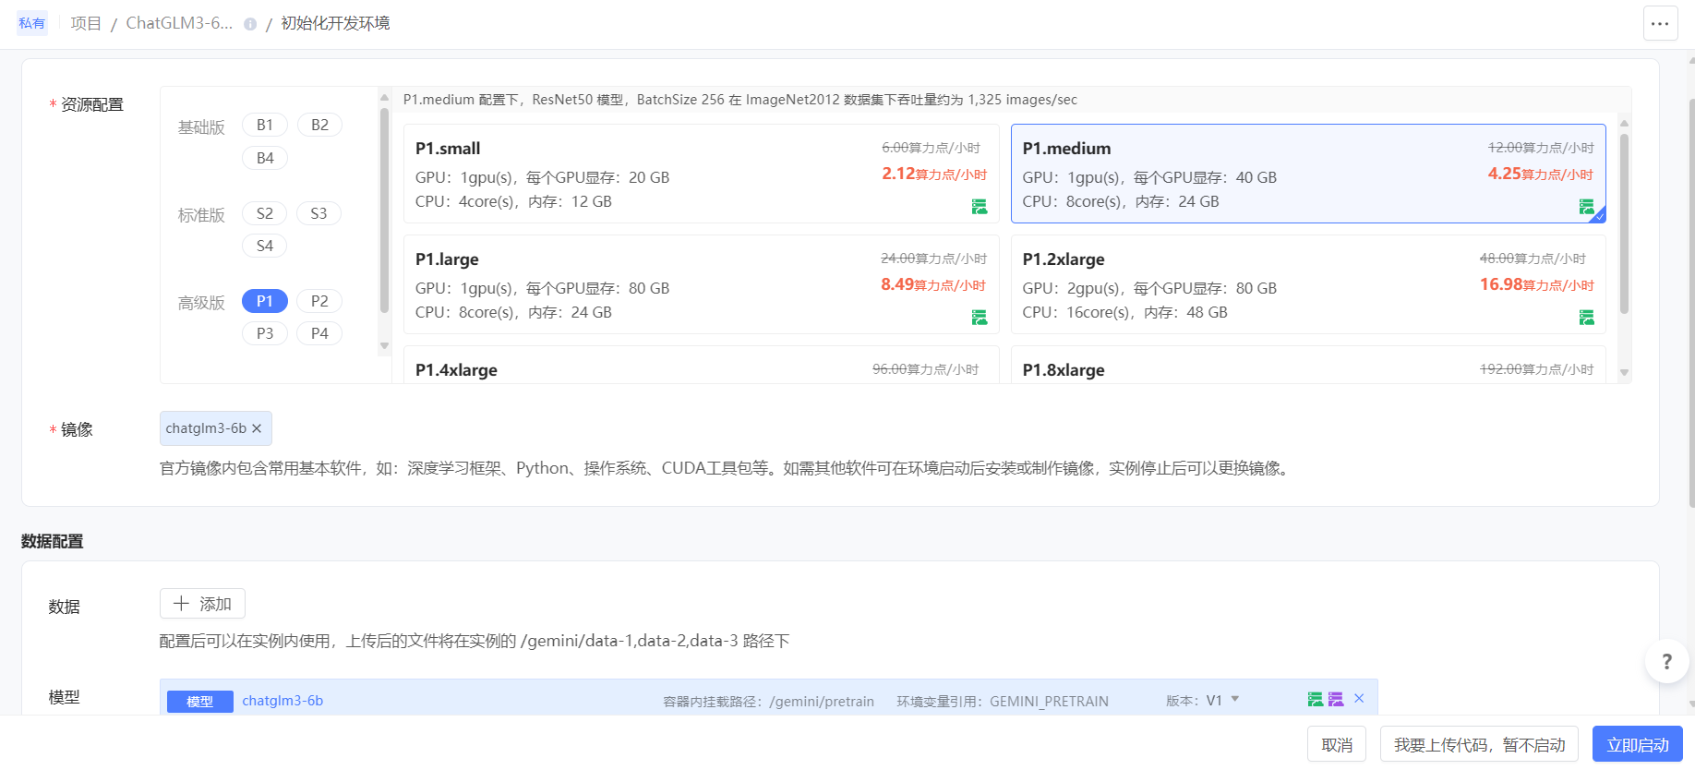Viewport: 1695px width, 770px height.
Task: Open the three-dots more options menu
Action: 1660,24
